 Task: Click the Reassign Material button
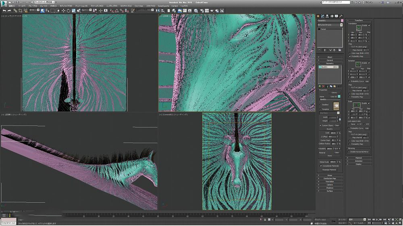point(330,170)
